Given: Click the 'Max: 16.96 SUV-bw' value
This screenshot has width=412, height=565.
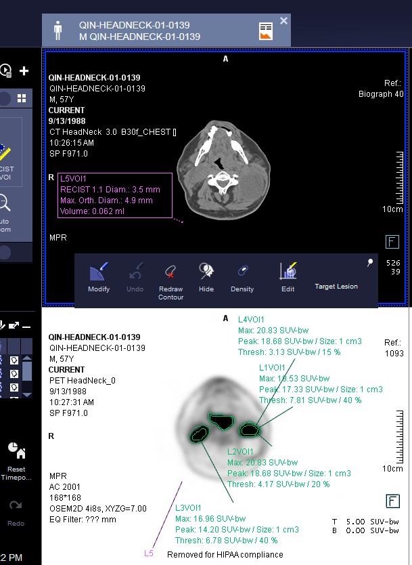Looking at the screenshot, I should click(210, 519).
